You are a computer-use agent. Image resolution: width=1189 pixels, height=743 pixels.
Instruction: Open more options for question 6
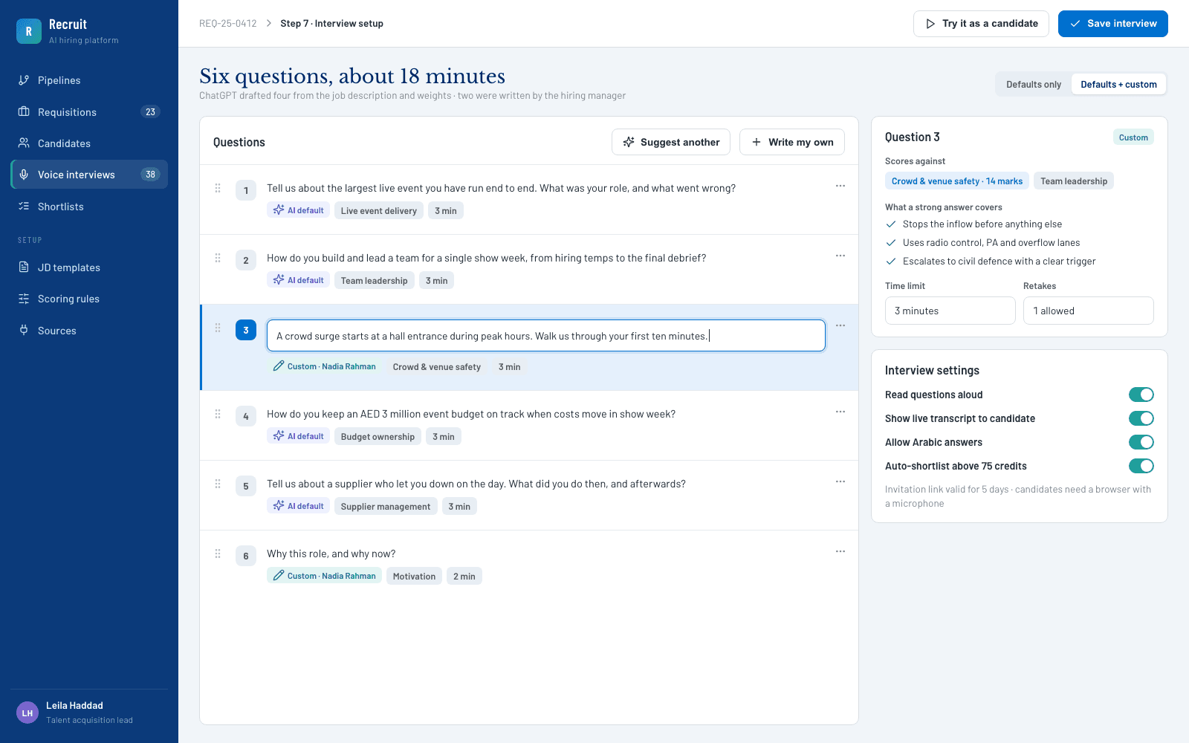(840, 551)
